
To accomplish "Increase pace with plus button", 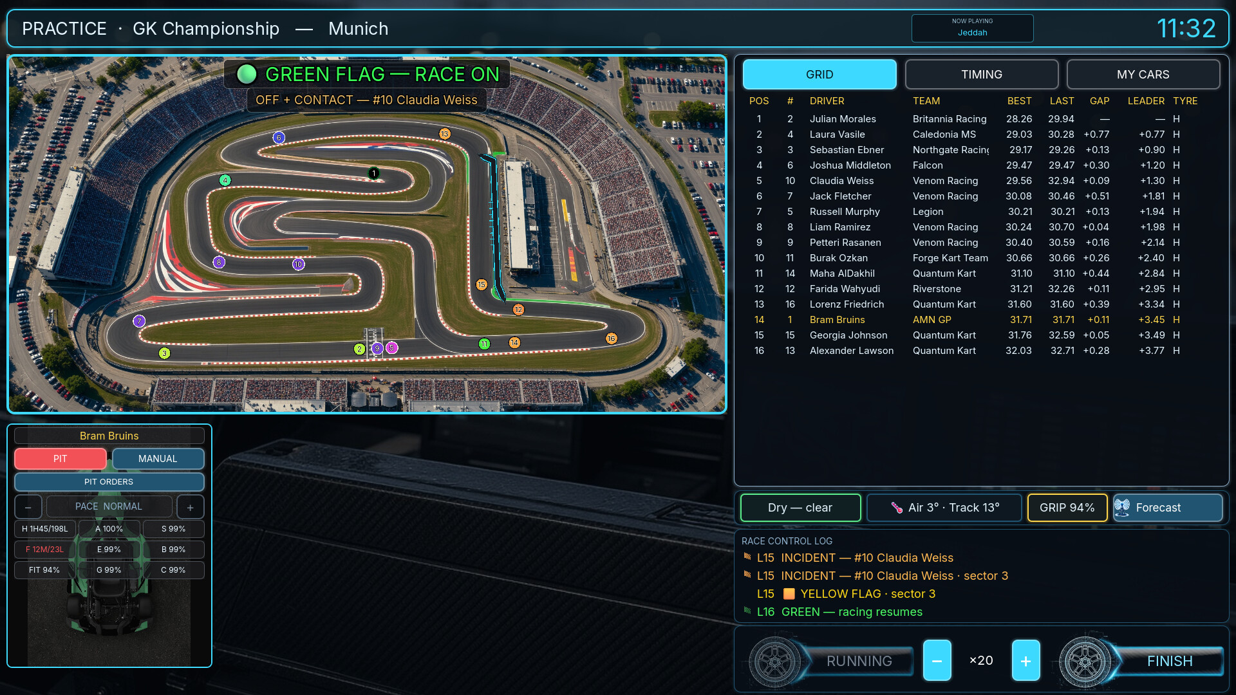I will [191, 507].
